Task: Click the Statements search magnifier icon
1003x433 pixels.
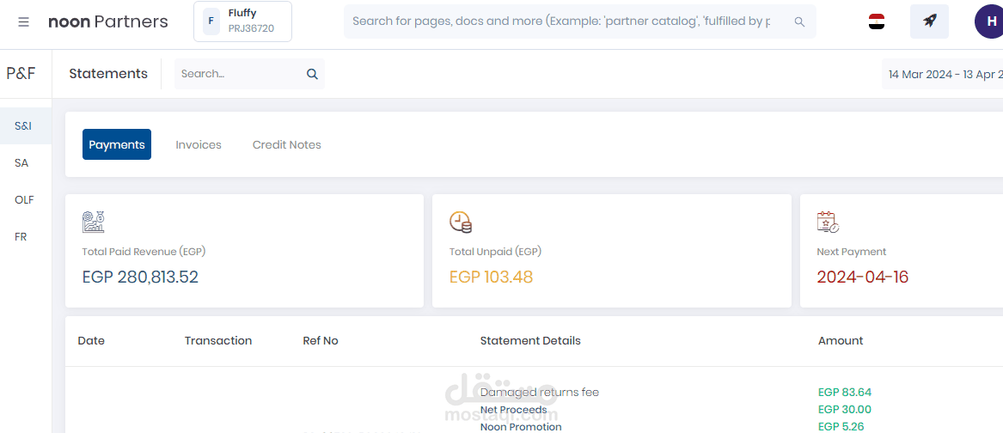Action: pos(312,74)
